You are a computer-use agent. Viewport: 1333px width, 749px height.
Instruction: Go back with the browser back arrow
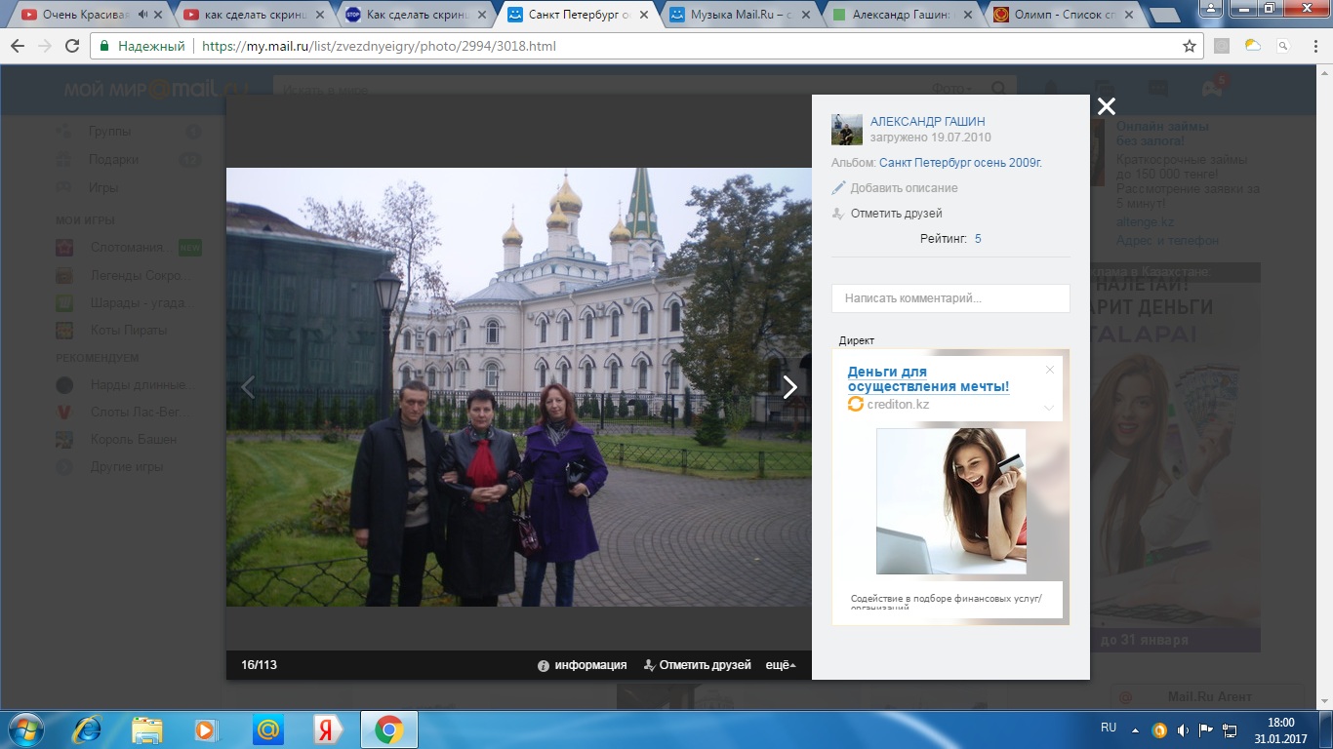18,46
